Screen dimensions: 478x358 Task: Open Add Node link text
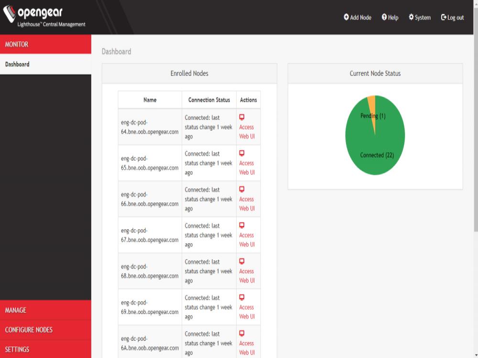pyautogui.click(x=360, y=18)
